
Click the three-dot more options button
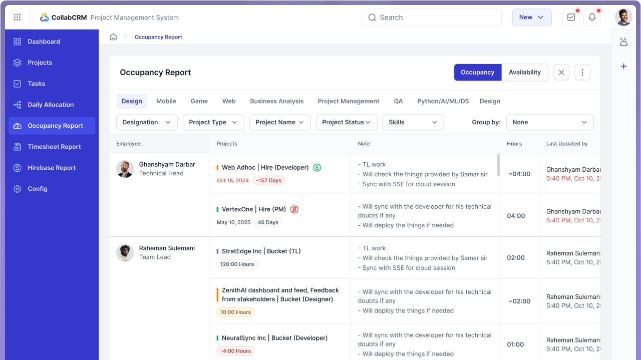click(582, 73)
